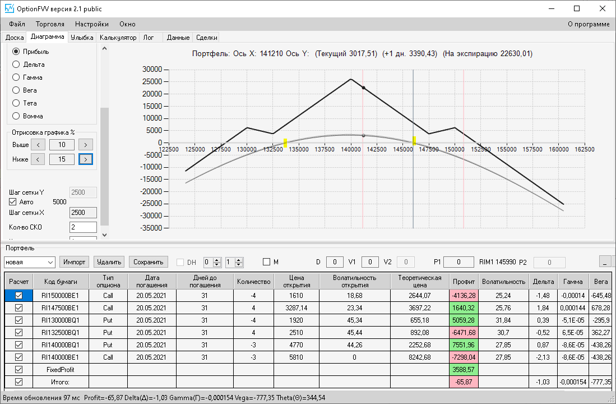Click the RI140000BE1 code cell
Image resolution: width=616 pixels, height=404 pixels.
pos(61,357)
